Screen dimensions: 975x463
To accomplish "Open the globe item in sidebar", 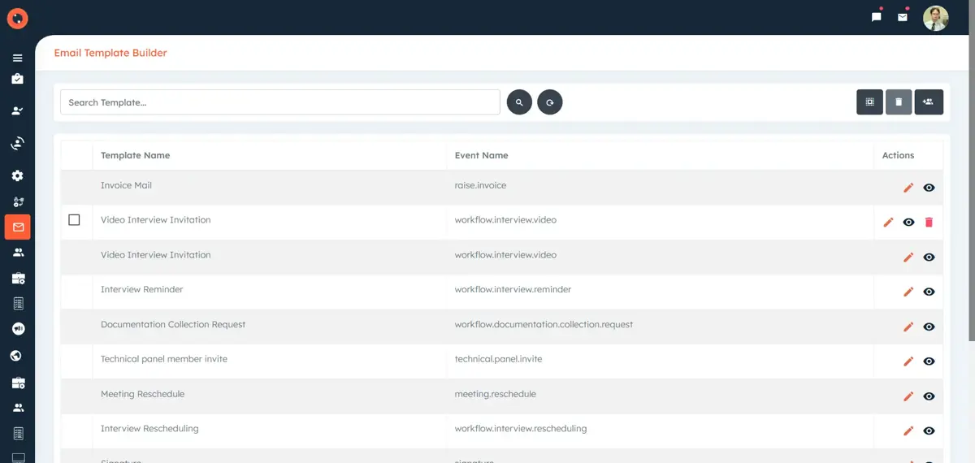I will click(17, 356).
